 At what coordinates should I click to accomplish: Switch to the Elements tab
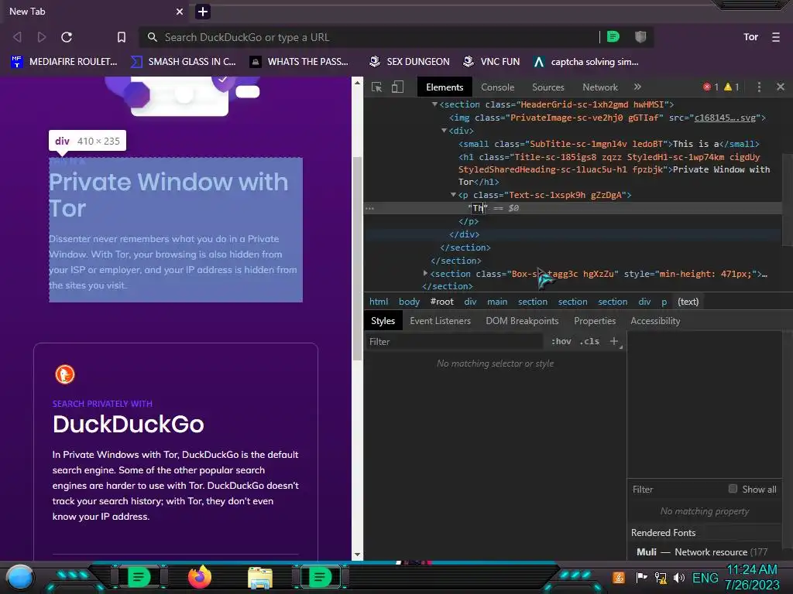pyautogui.click(x=445, y=87)
